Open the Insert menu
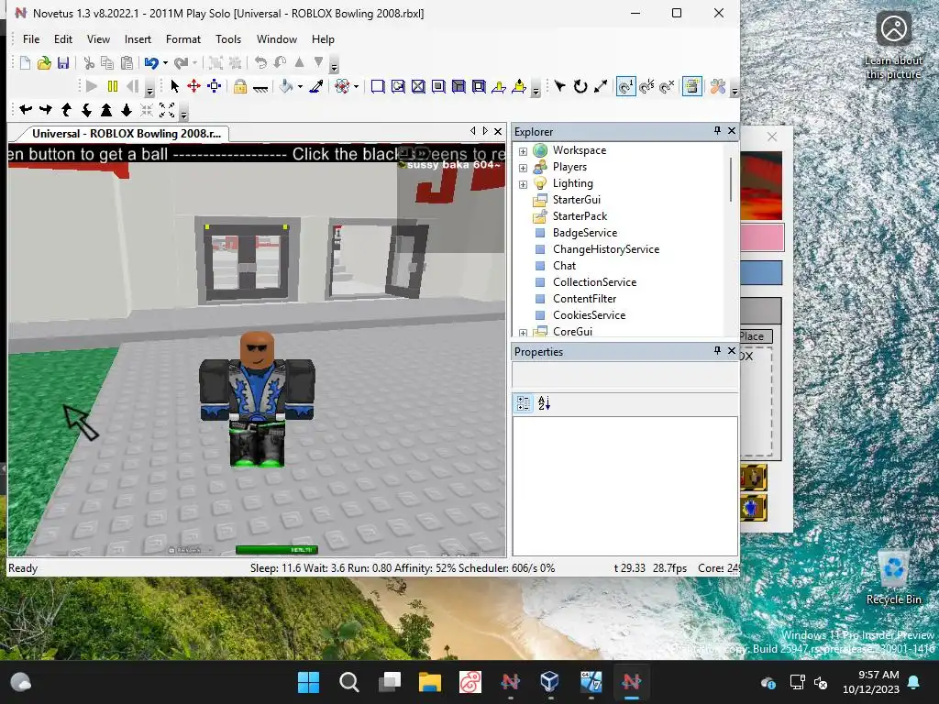The width and height of the screenshot is (939, 704). pos(138,38)
